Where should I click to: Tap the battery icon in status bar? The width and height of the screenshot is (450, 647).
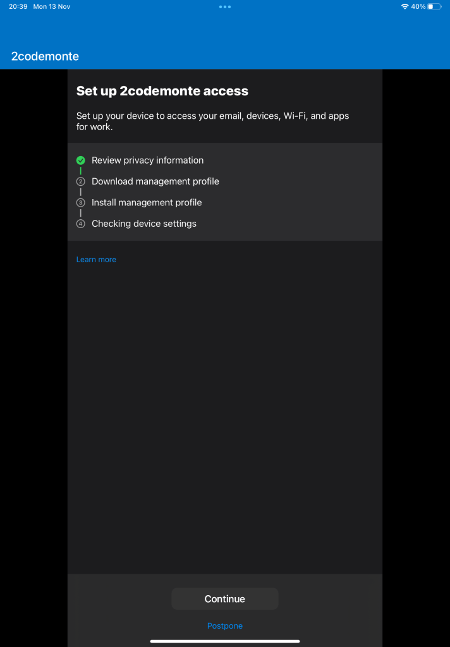coord(434,6)
